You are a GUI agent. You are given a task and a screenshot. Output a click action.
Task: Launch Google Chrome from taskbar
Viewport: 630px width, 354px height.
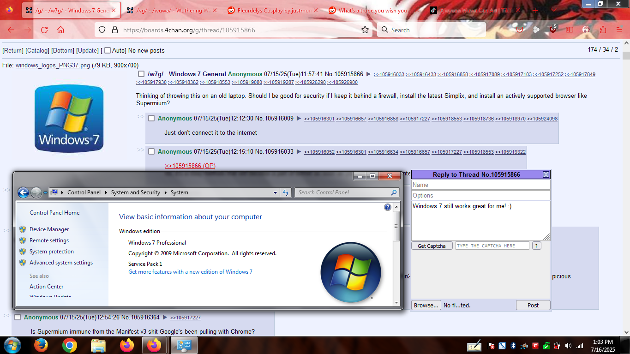[x=70, y=345]
